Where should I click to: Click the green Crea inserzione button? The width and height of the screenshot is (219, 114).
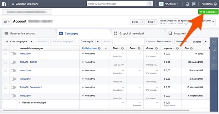point(208,12)
